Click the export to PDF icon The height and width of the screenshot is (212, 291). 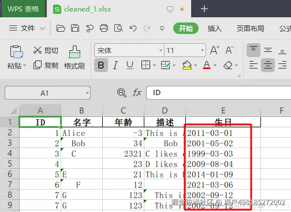(89, 28)
